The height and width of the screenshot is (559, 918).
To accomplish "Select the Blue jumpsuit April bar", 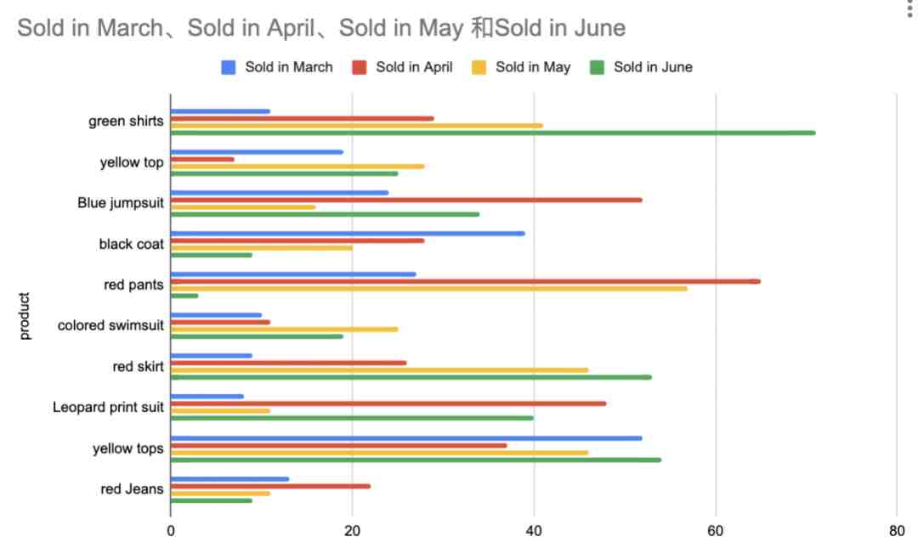I will tap(406, 200).
